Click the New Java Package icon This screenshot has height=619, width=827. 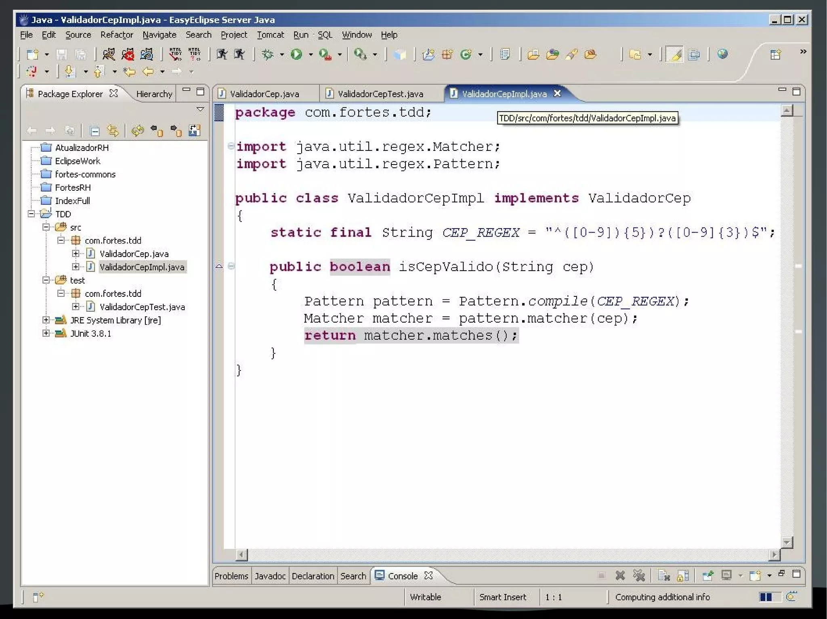click(x=447, y=54)
